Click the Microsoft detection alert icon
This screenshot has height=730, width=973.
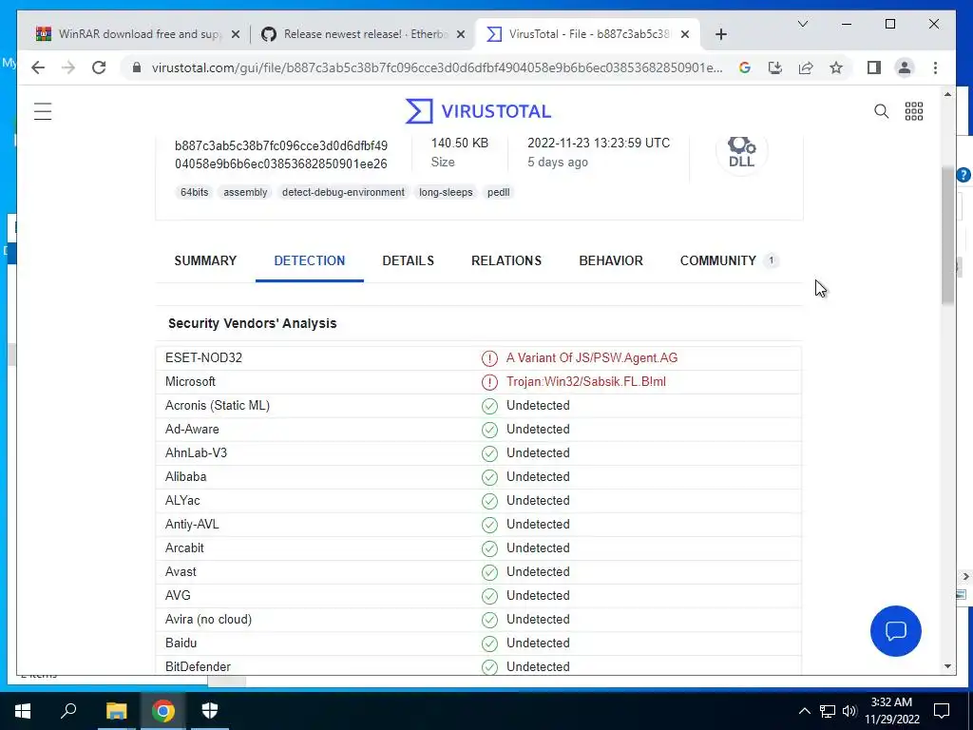click(489, 382)
